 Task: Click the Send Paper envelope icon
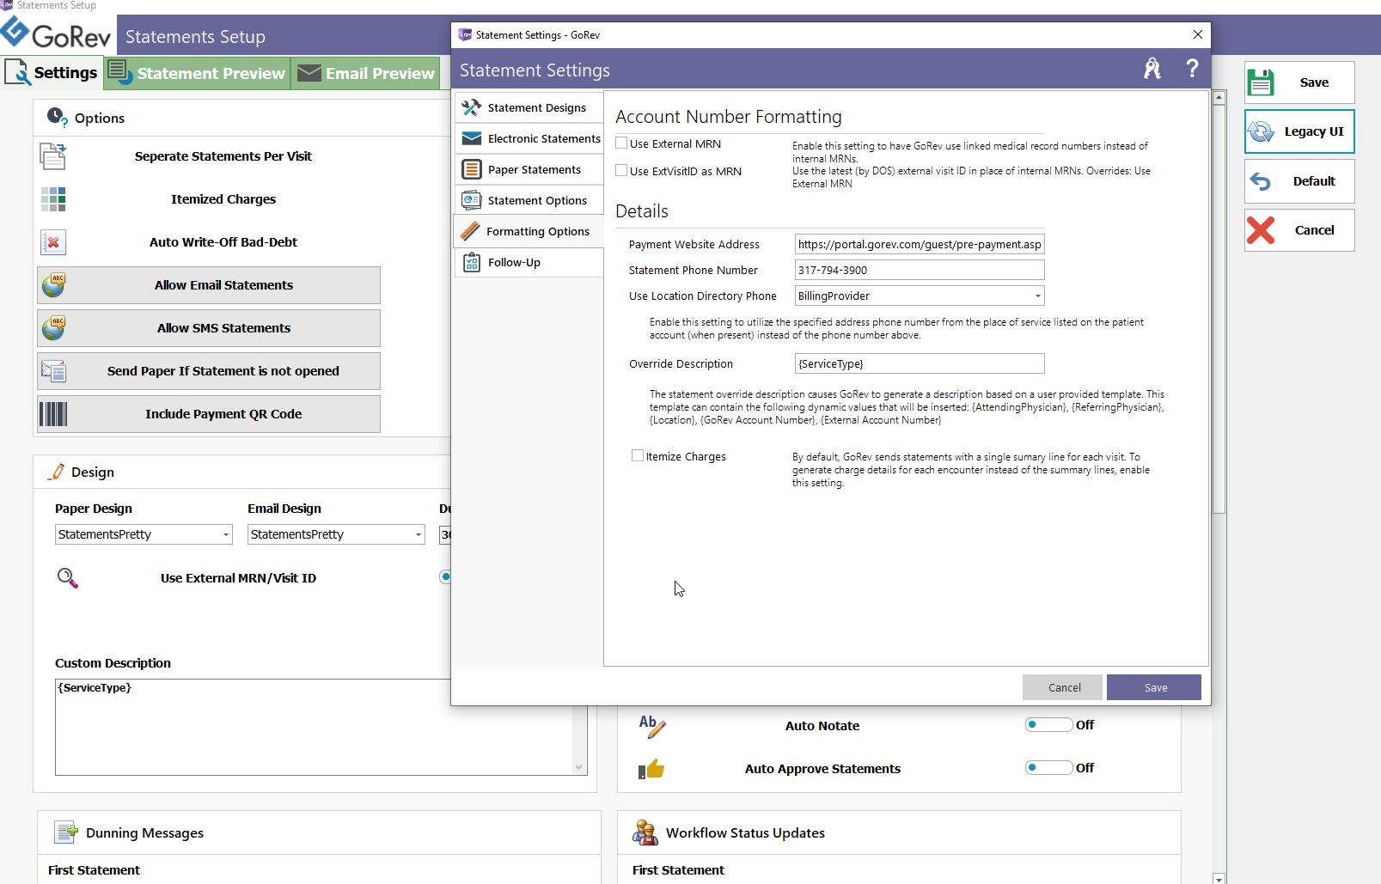pyautogui.click(x=53, y=371)
